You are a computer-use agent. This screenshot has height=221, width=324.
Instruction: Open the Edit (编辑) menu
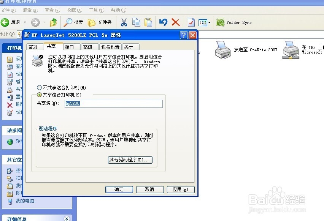30,10
